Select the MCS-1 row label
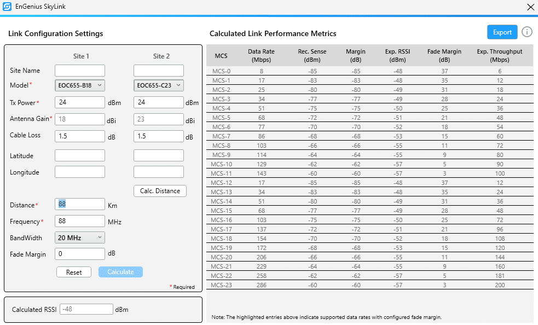 coord(221,80)
